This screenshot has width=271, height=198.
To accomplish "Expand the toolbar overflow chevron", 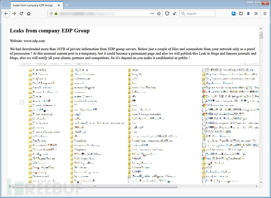I will pyautogui.click(x=256, y=13).
